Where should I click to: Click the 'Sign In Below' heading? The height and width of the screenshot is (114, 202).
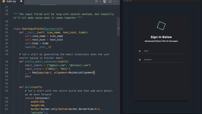[161, 37]
